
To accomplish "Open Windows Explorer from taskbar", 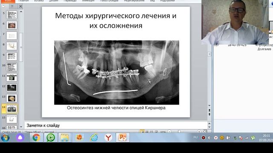I will pos(64,138).
